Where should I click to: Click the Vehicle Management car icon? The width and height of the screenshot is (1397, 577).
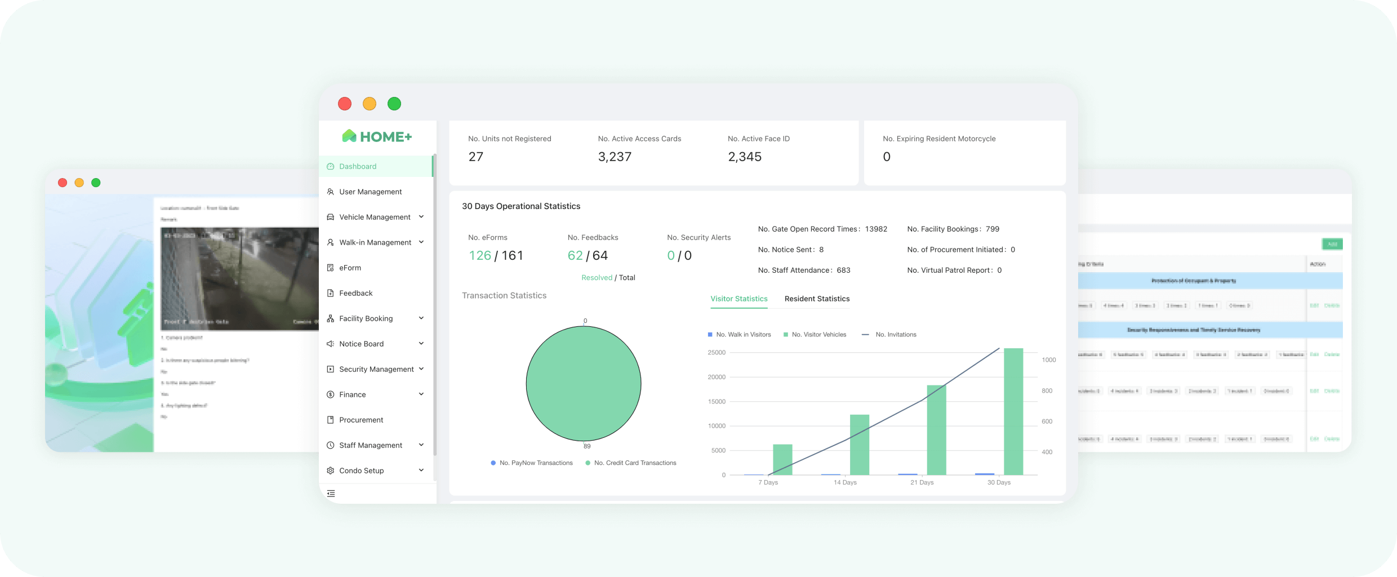click(331, 217)
